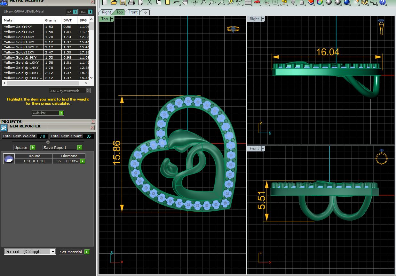
Task: Click the color wheel icon
Action: point(320,2)
